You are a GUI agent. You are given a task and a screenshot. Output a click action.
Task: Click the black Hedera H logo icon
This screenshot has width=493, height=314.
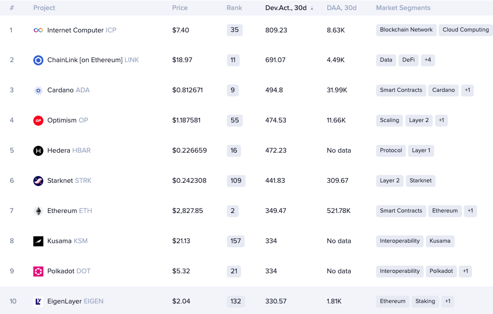coord(38,150)
